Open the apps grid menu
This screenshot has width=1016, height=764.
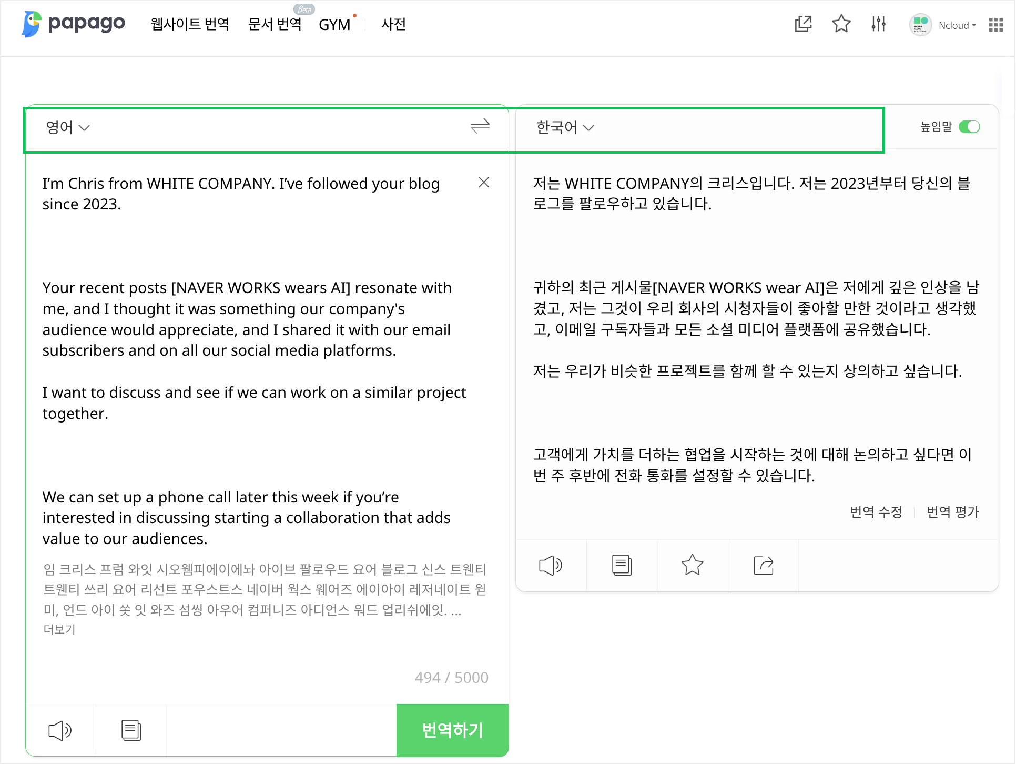tap(995, 25)
